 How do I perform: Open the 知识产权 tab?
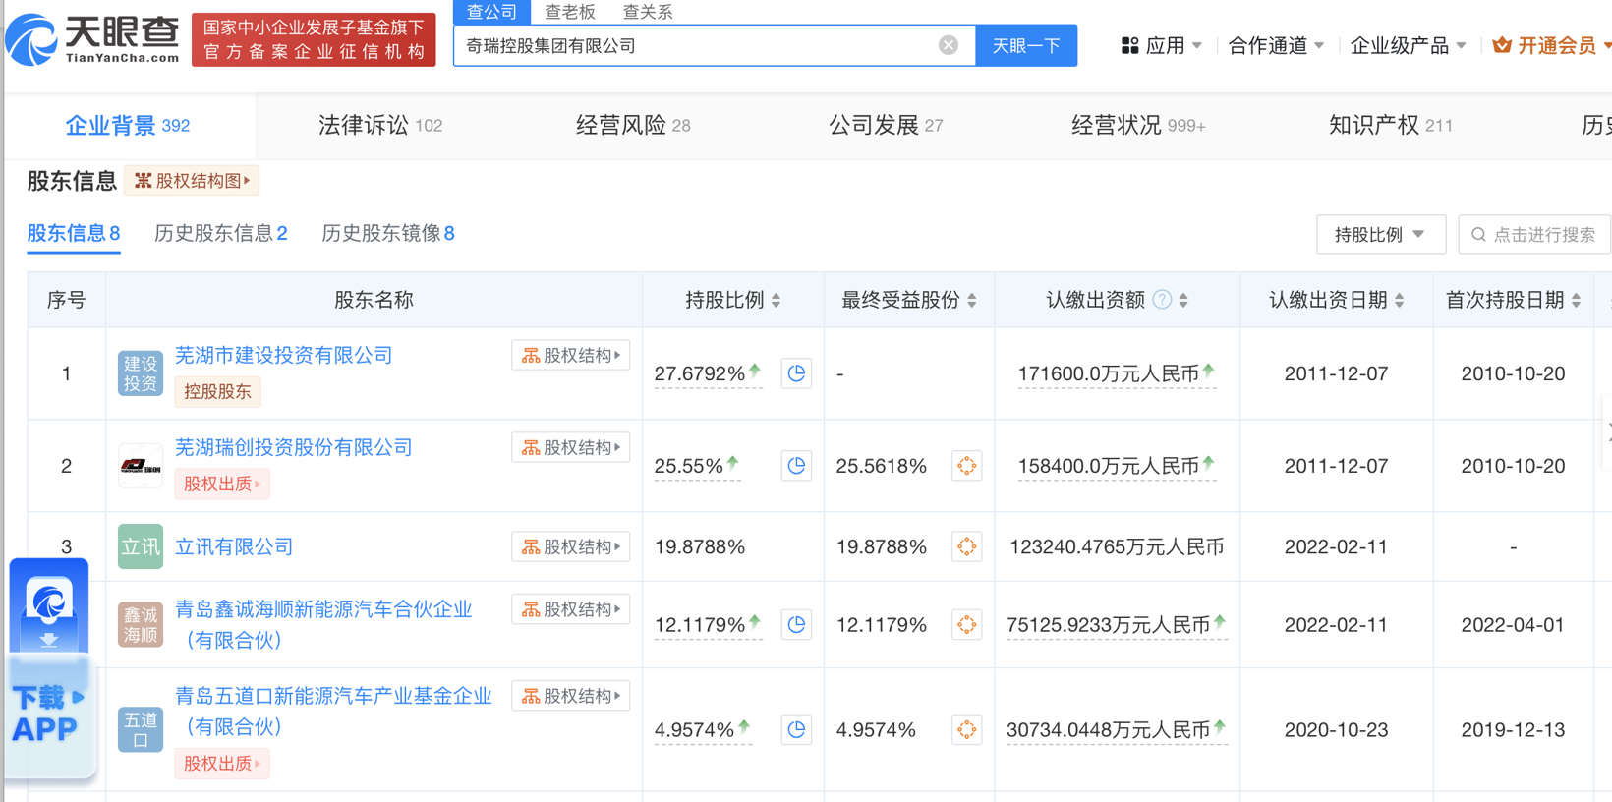pyautogui.click(x=1390, y=126)
